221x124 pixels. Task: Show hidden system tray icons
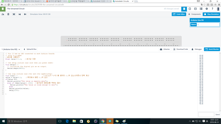[x=190, y=121]
